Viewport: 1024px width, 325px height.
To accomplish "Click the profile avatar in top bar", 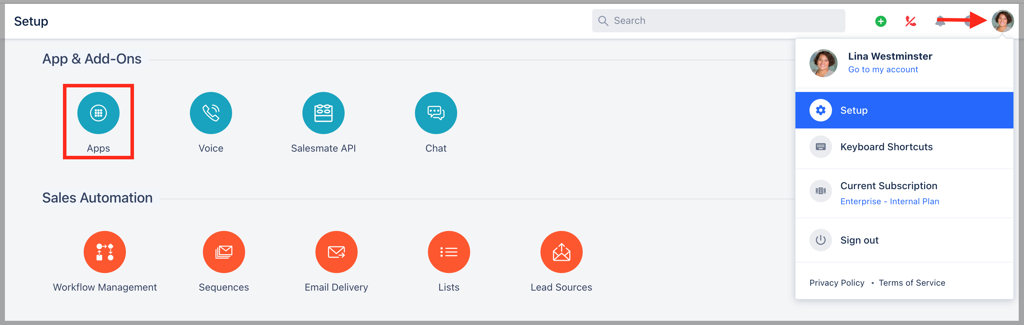I will pyautogui.click(x=1002, y=21).
